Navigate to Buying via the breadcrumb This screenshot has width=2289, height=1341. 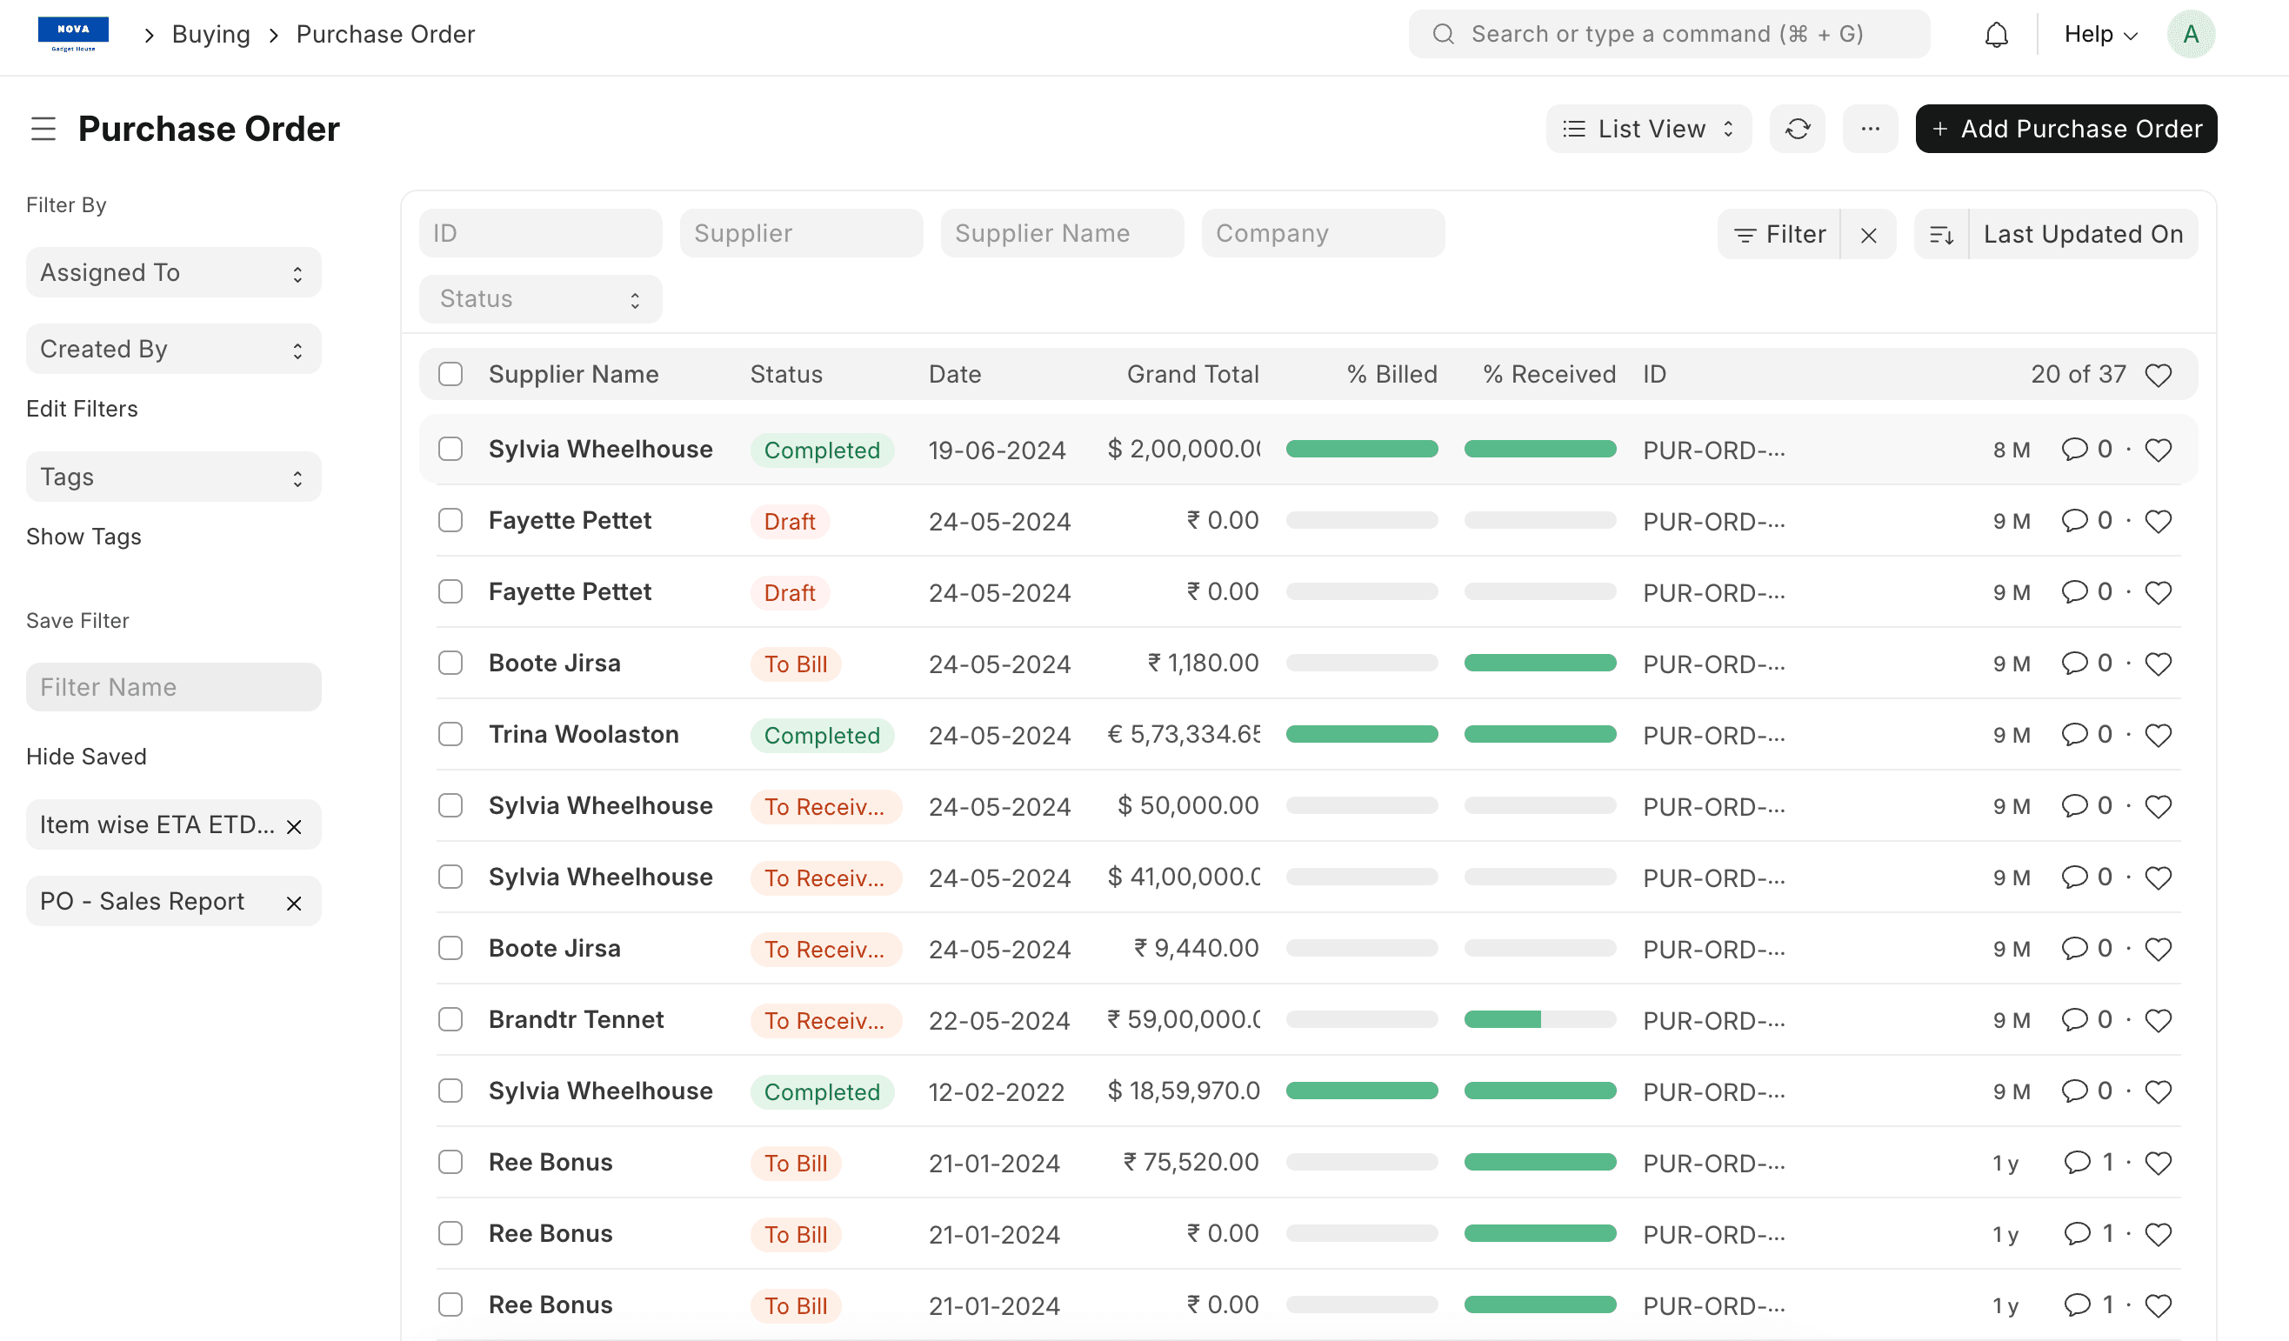(210, 34)
